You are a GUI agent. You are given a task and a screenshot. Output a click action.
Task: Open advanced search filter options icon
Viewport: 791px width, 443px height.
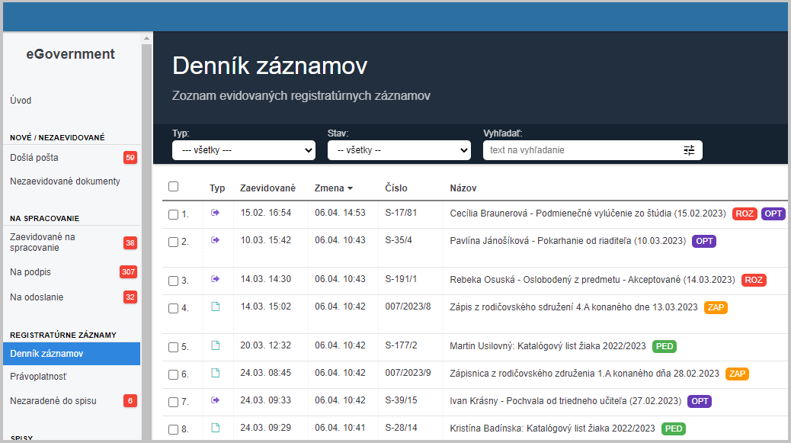click(x=689, y=150)
